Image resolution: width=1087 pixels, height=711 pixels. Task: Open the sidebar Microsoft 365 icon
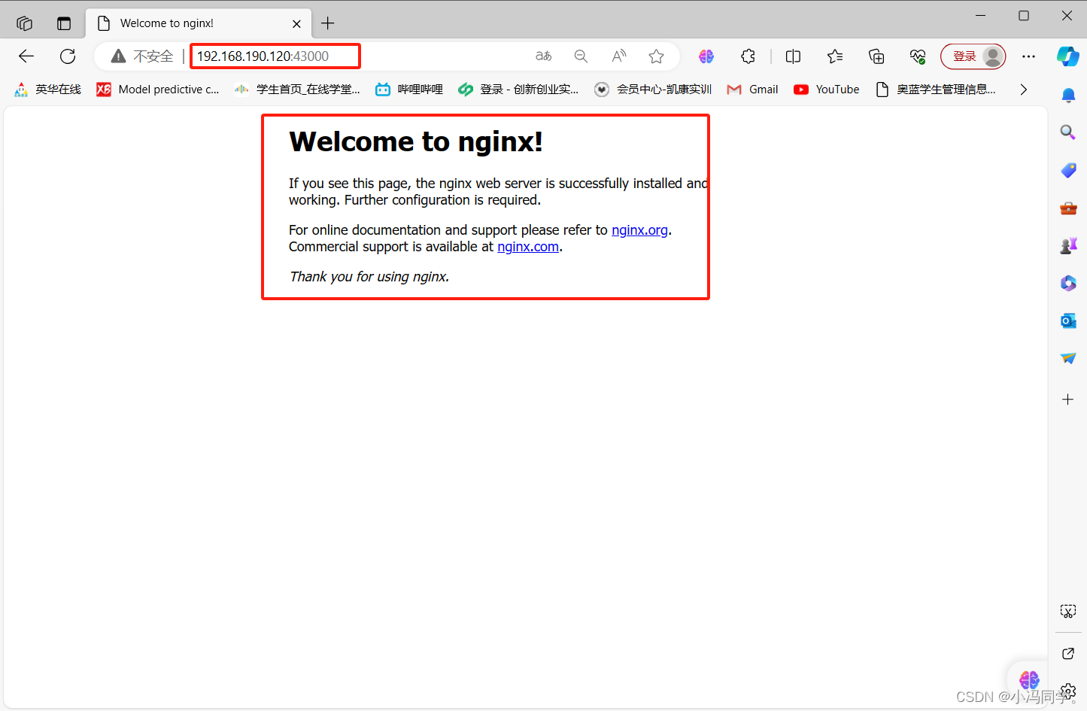coord(1068,284)
